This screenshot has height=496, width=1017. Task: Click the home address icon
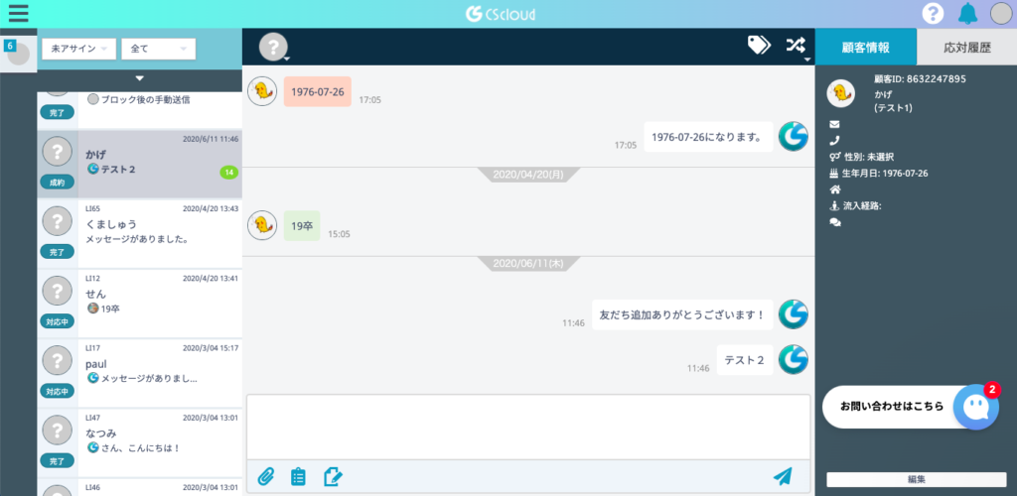pyautogui.click(x=834, y=189)
